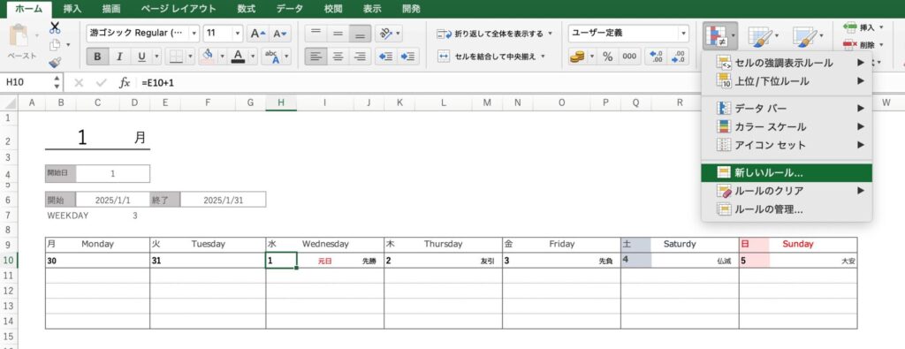The image size is (905, 349).
Task: Open the orientation dropdown arrow
Action: pyautogui.click(x=399, y=34)
